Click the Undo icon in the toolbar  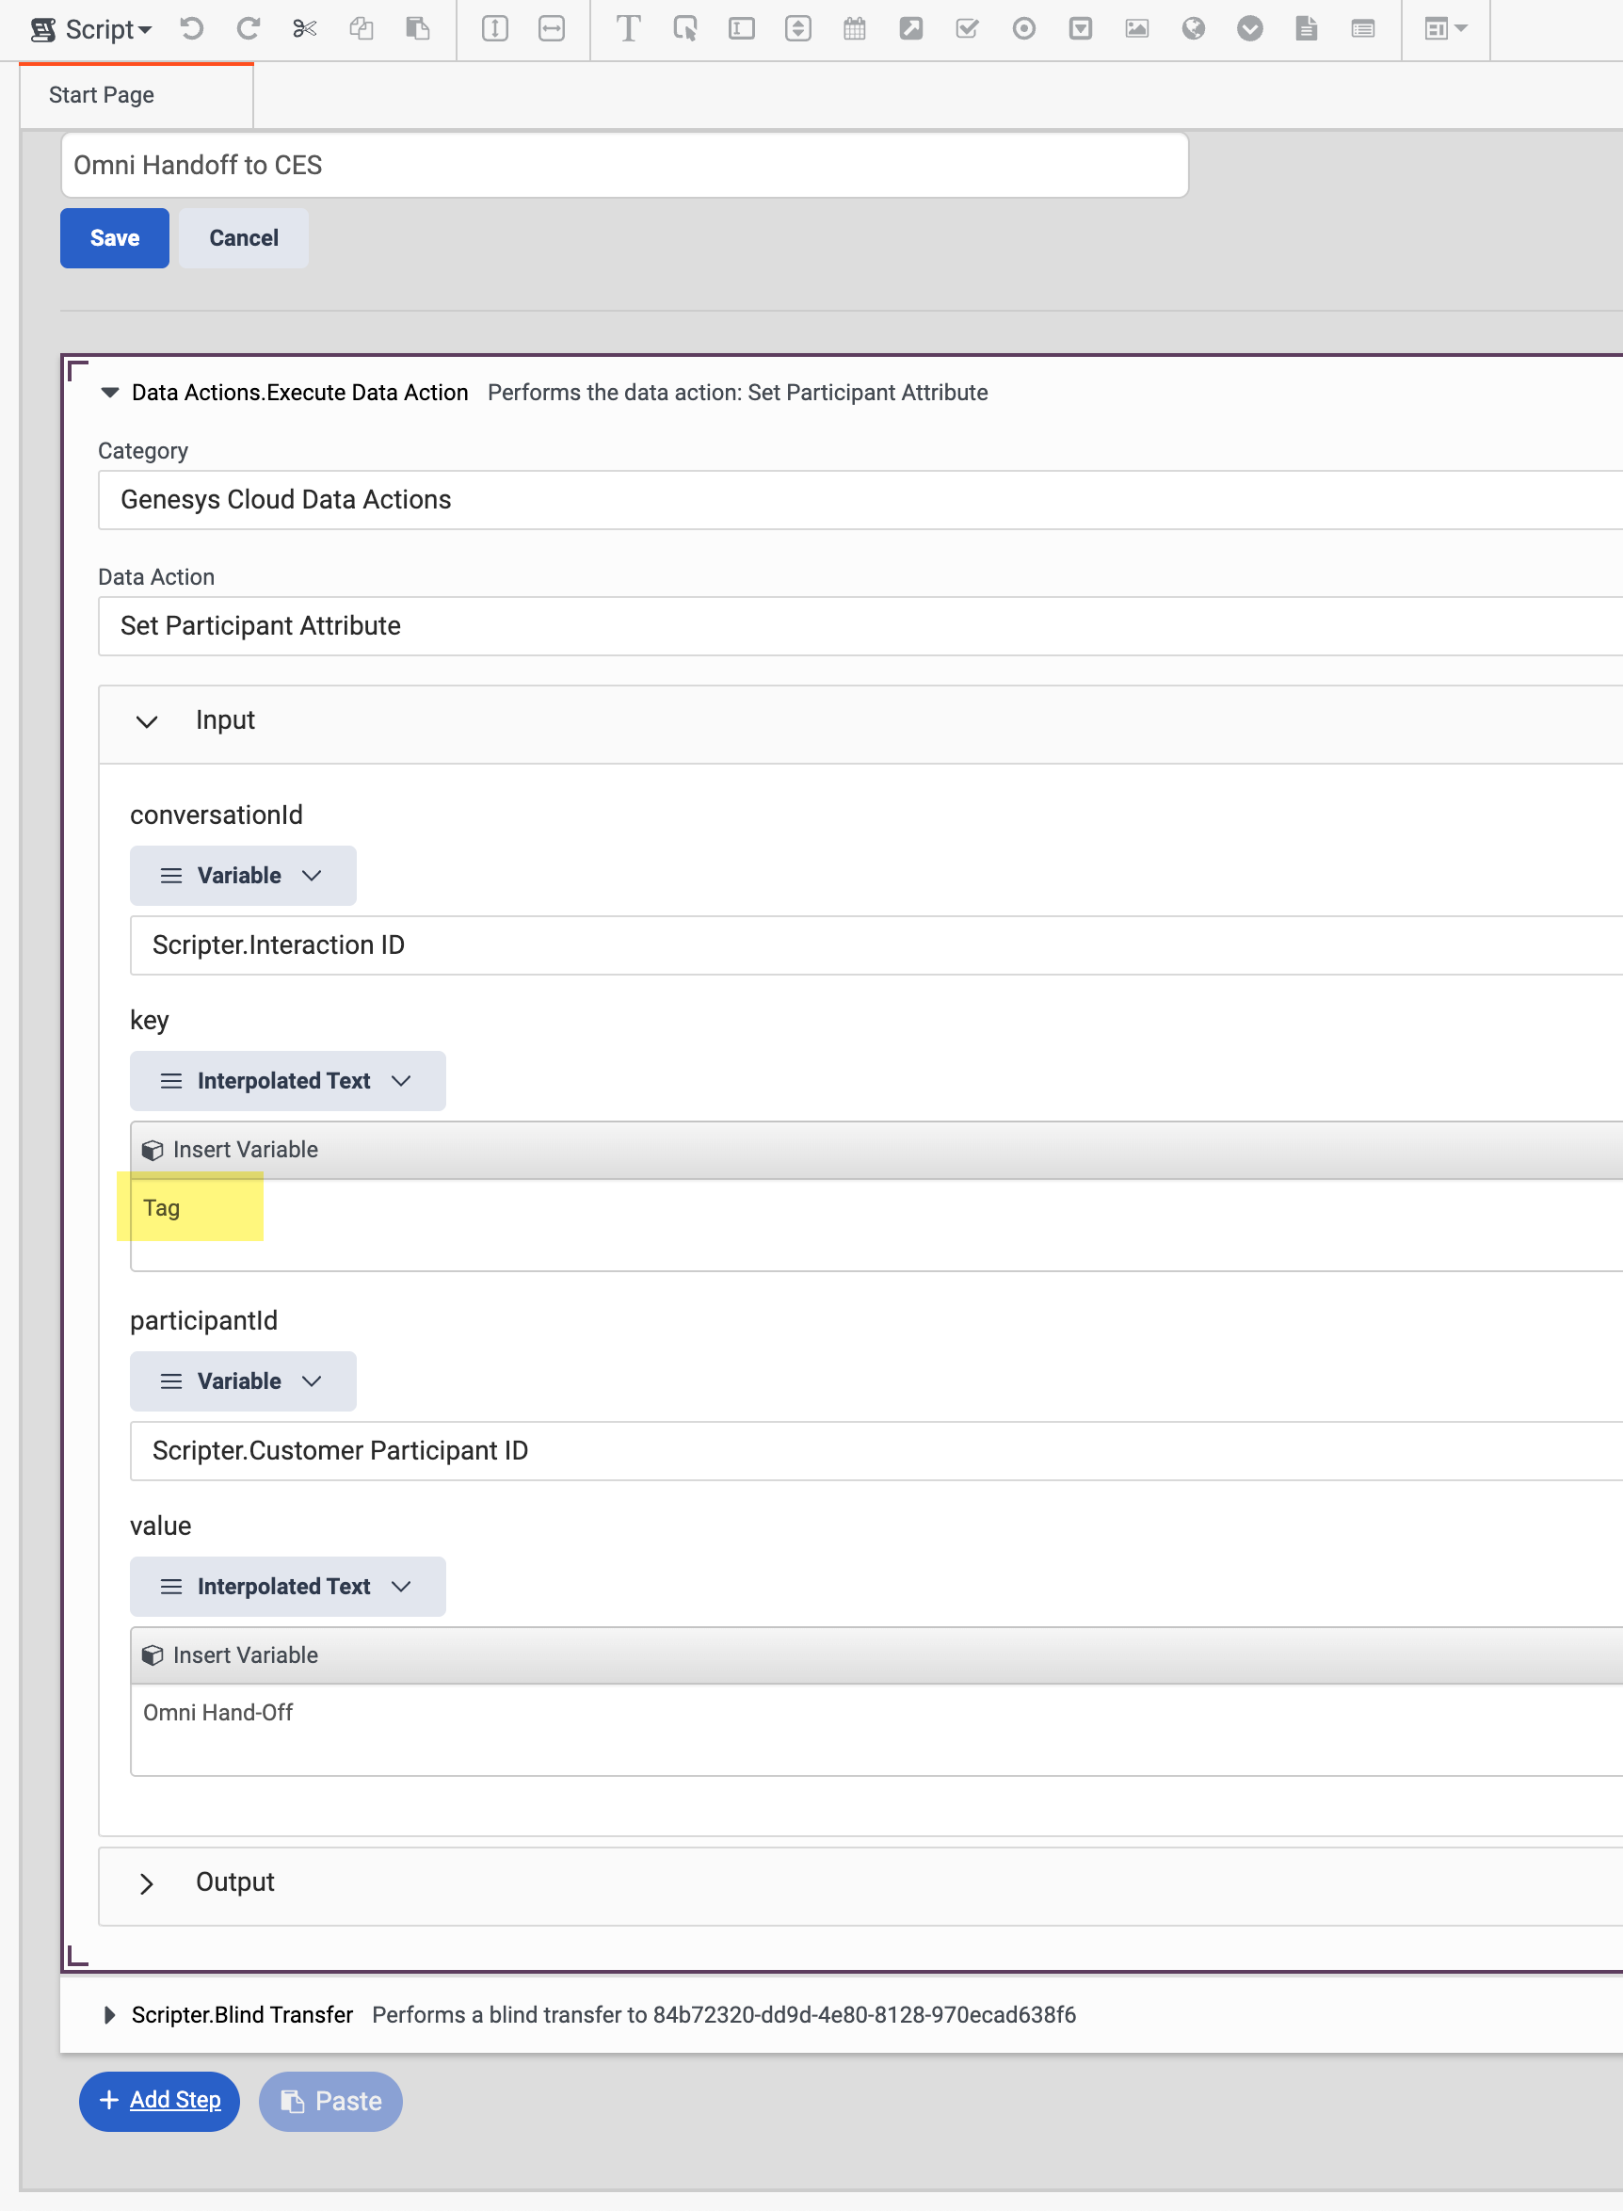191,28
